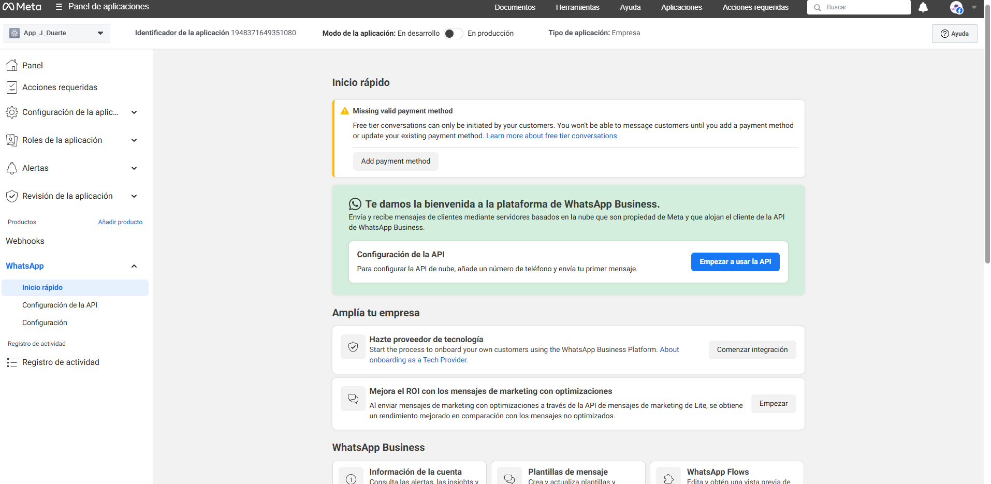Click the Acciones requeridas checklist icon
Screen dimensions: 991x484
(12, 87)
